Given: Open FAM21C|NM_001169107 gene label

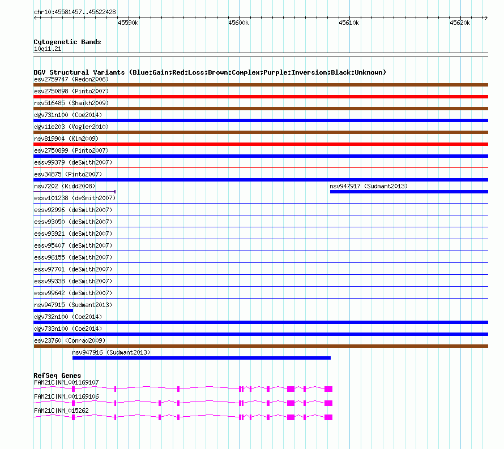Looking at the screenshot, I should pos(66,382).
